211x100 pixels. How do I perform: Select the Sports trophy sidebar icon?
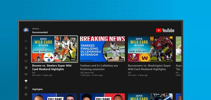pyautogui.click(x=26, y=81)
